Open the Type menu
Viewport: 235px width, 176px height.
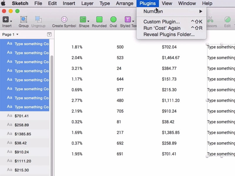105,3
